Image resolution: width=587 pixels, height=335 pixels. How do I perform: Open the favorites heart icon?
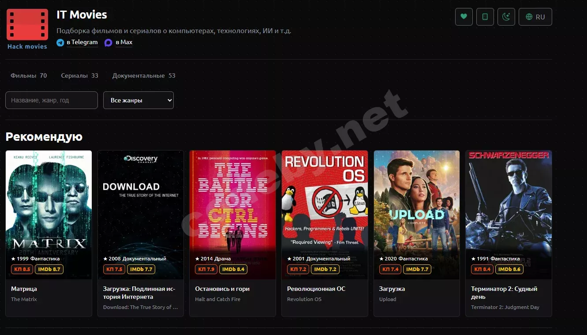(464, 17)
